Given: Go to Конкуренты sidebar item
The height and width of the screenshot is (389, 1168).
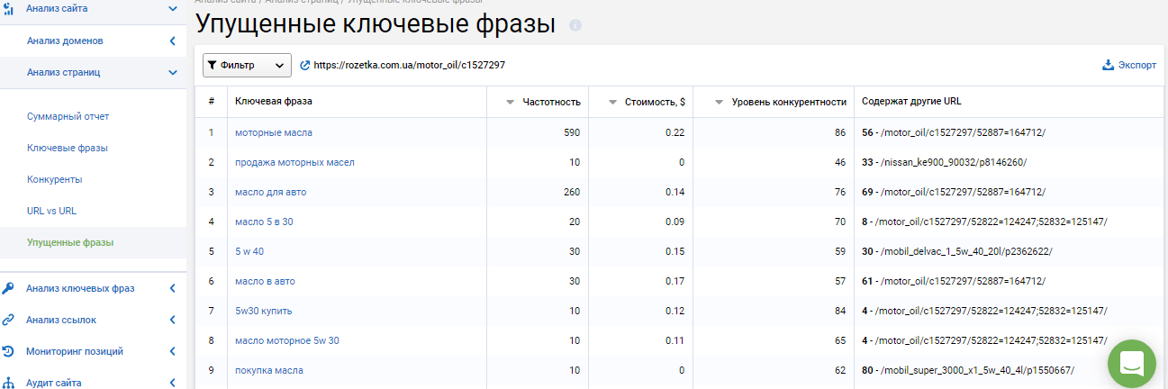Looking at the screenshot, I should tap(54, 179).
